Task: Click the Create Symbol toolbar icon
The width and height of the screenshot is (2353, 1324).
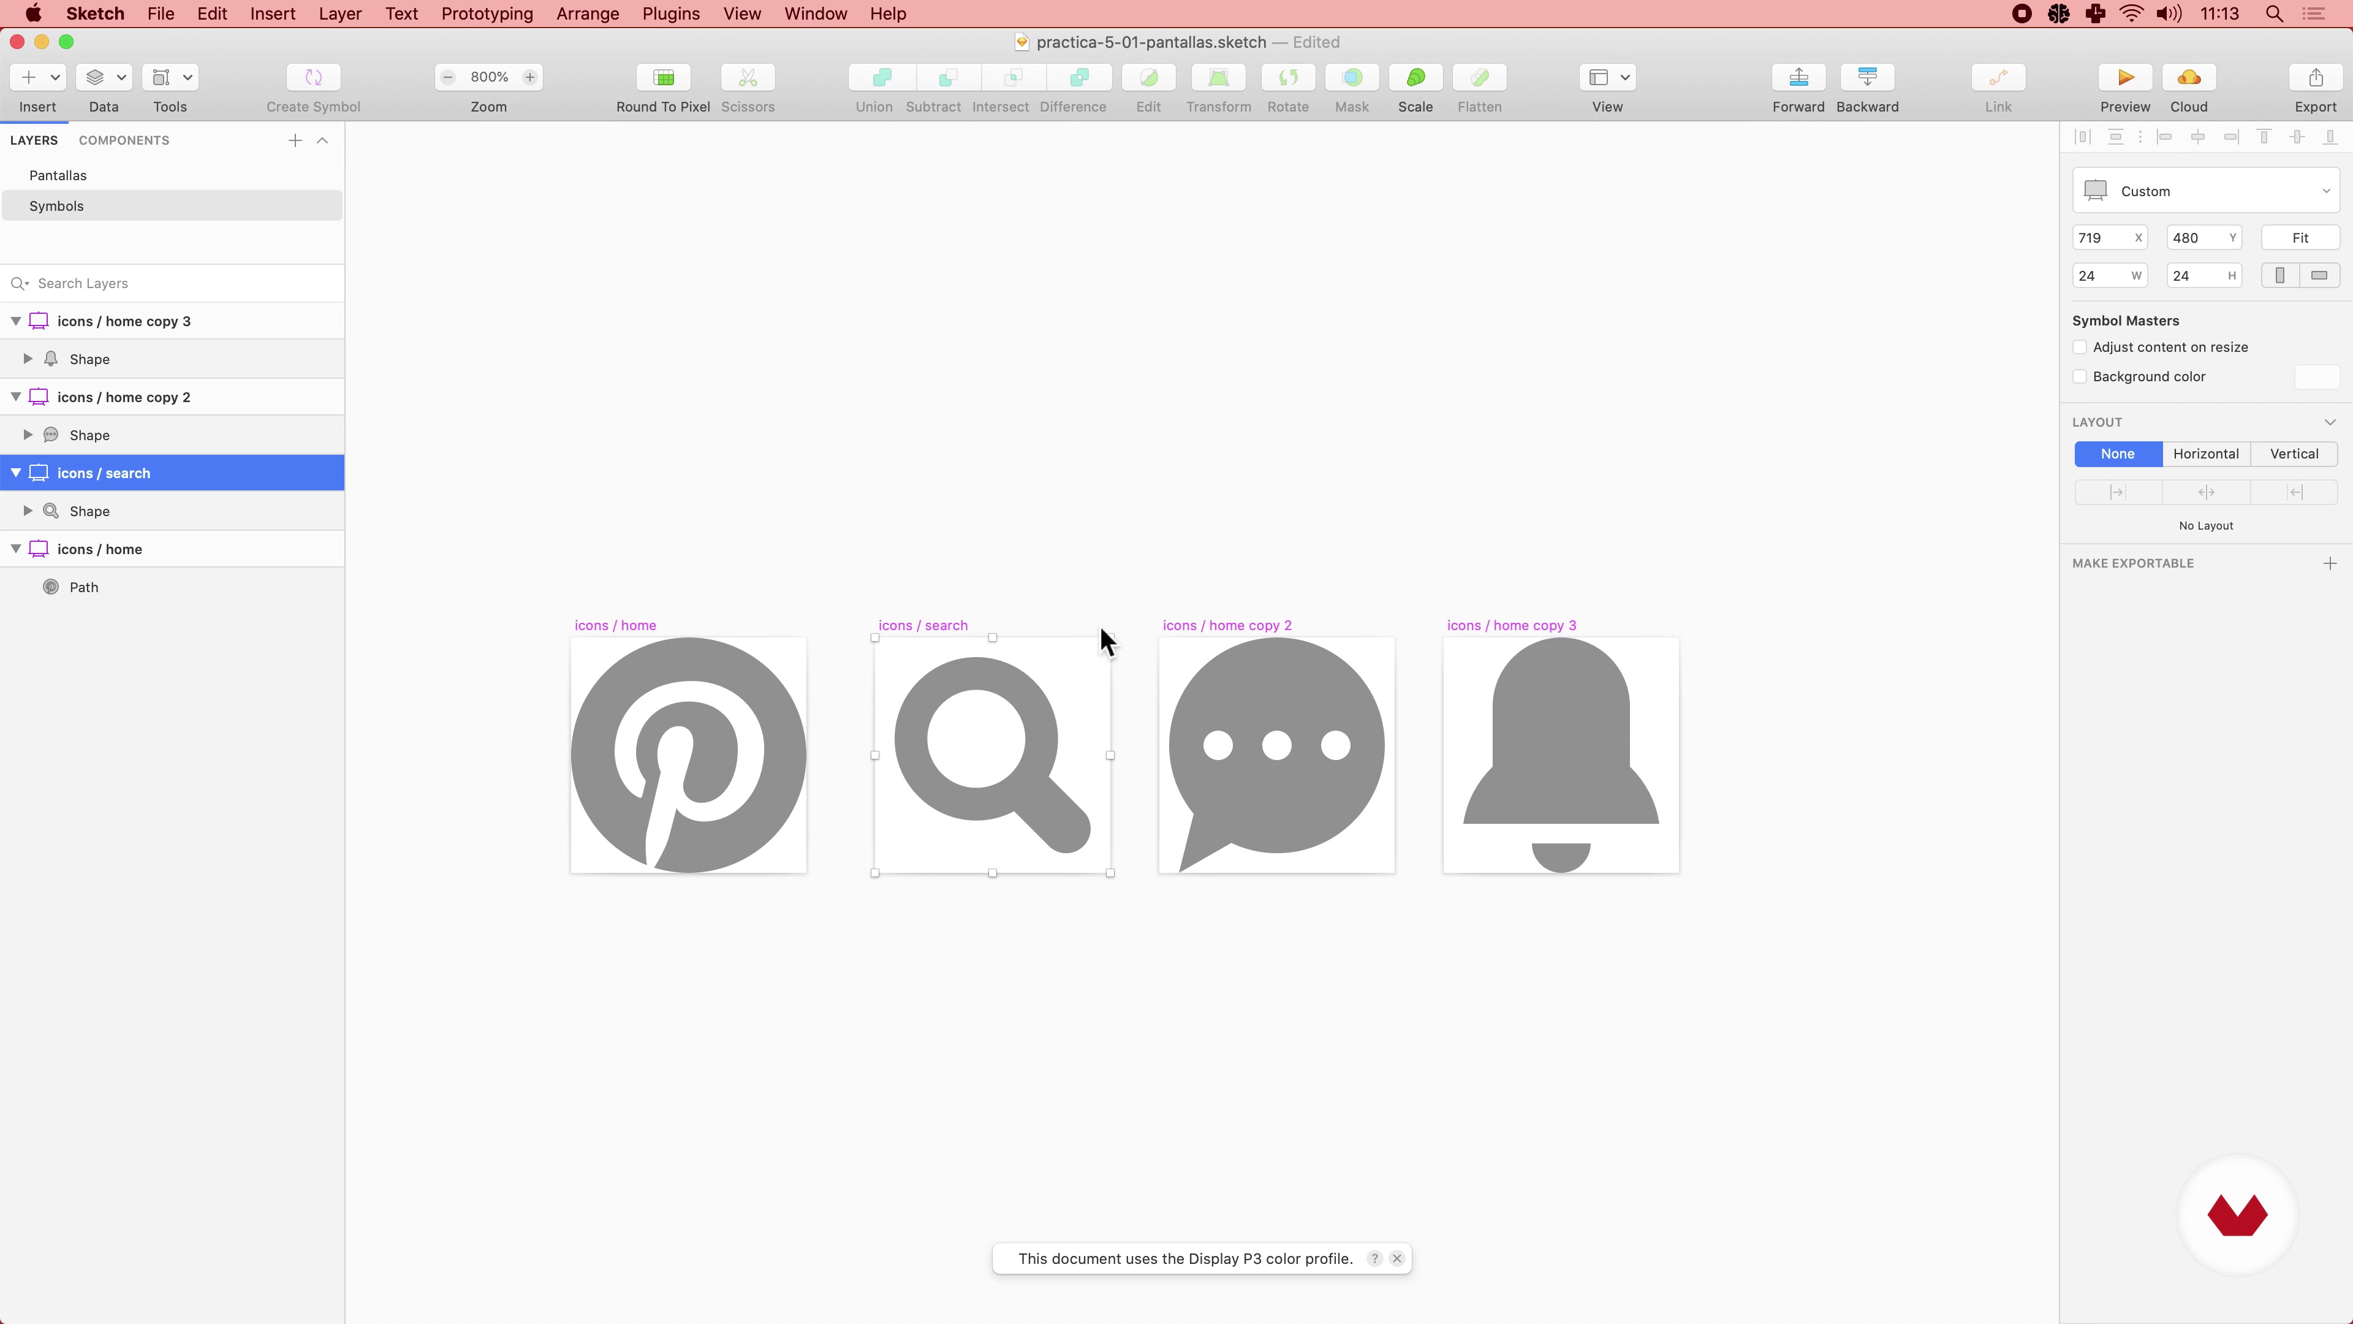Action: pos(313,78)
